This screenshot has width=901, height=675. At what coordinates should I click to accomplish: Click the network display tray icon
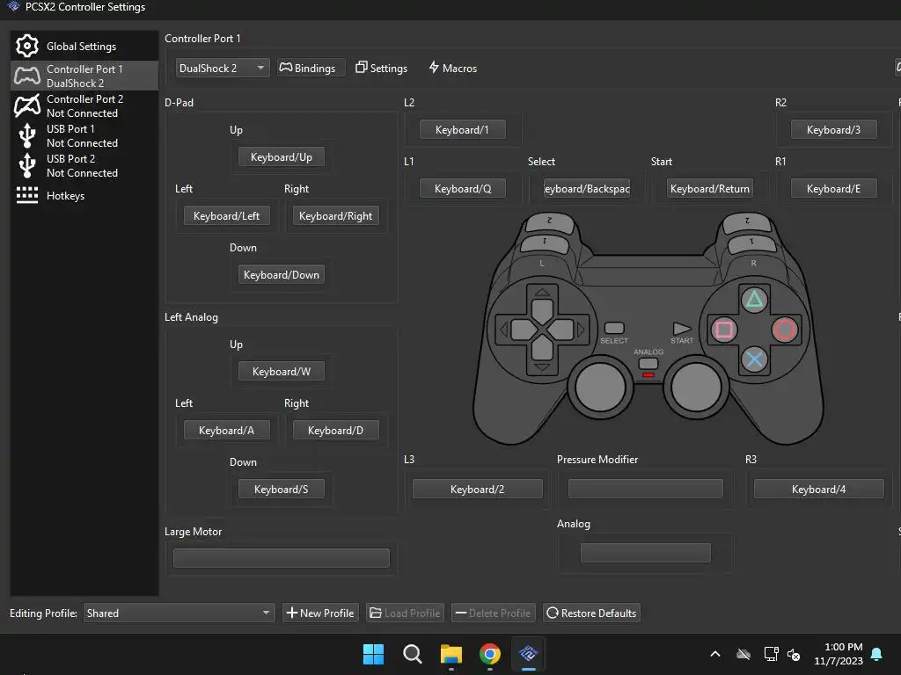pyautogui.click(x=771, y=654)
